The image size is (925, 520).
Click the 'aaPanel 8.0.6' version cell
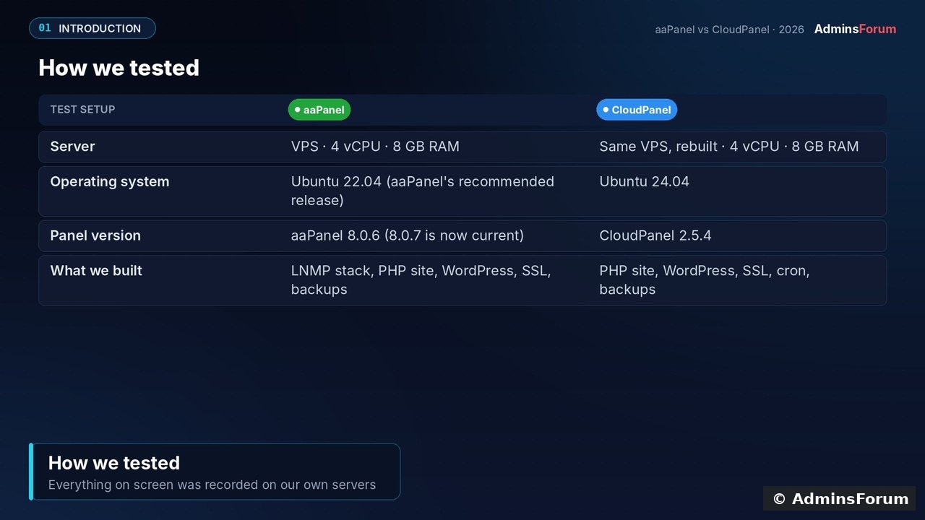click(408, 235)
